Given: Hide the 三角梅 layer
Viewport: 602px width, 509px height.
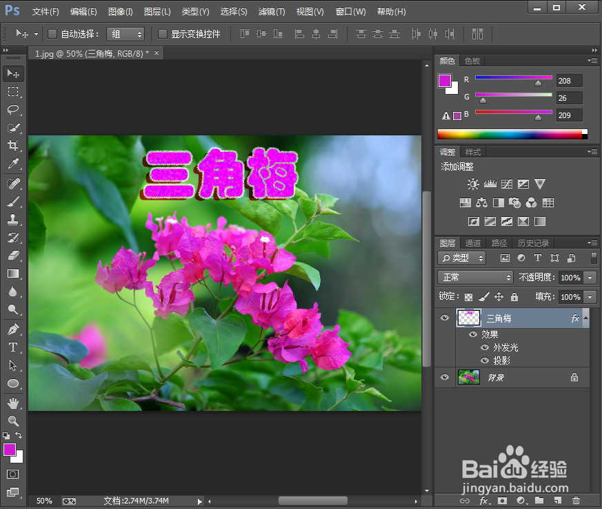Looking at the screenshot, I should tap(445, 318).
